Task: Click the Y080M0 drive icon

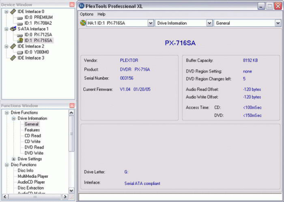Action: point(20,53)
